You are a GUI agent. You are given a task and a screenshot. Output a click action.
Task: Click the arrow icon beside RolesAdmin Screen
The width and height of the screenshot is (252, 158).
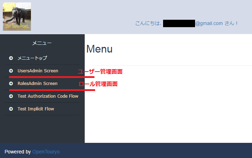pos(11,84)
